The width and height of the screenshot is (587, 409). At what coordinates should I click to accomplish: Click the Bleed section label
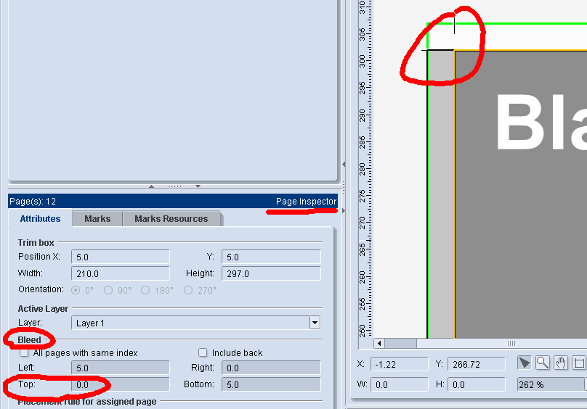click(x=29, y=340)
